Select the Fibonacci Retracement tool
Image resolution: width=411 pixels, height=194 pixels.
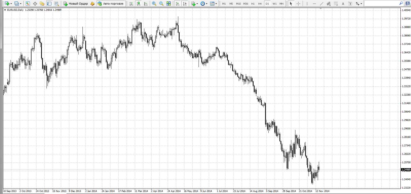[336, 4]
